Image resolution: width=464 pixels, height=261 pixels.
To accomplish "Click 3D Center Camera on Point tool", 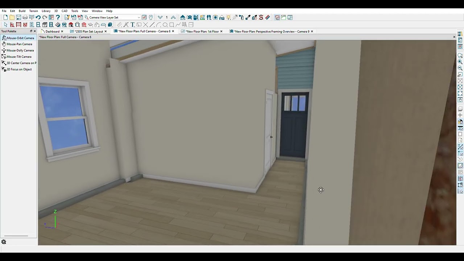I will [18, 63].
